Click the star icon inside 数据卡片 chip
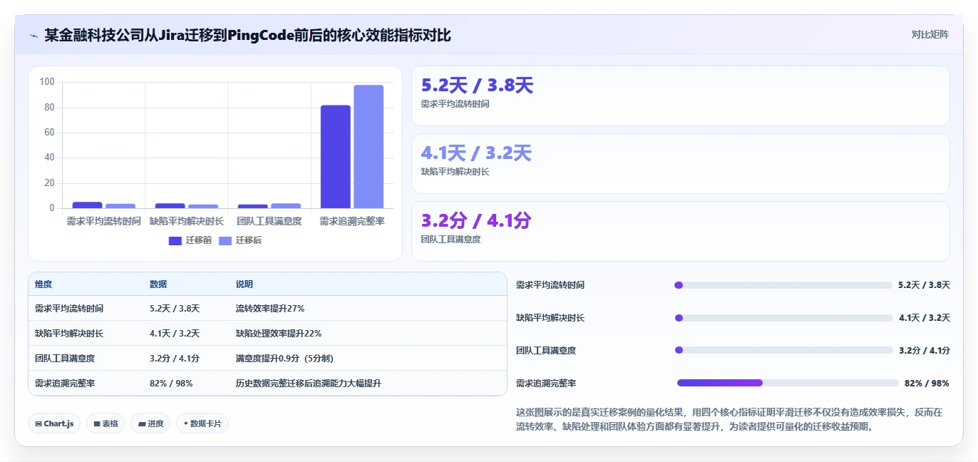Screen dimensions: 978x462 tap(186, 423)
